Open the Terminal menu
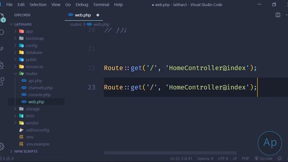 point(101,4)
